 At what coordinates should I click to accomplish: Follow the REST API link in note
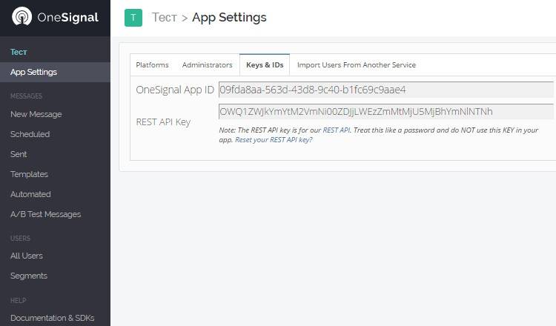point(336,130)
